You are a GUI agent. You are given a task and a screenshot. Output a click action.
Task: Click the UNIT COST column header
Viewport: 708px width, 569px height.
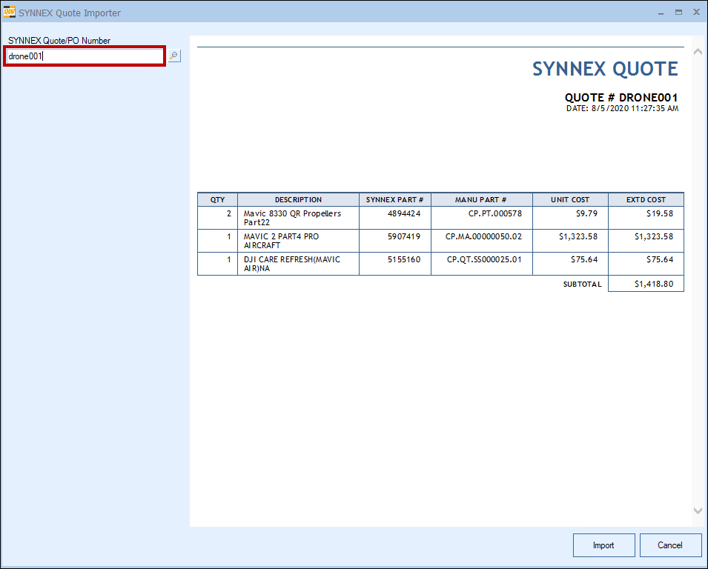(570, 199)
